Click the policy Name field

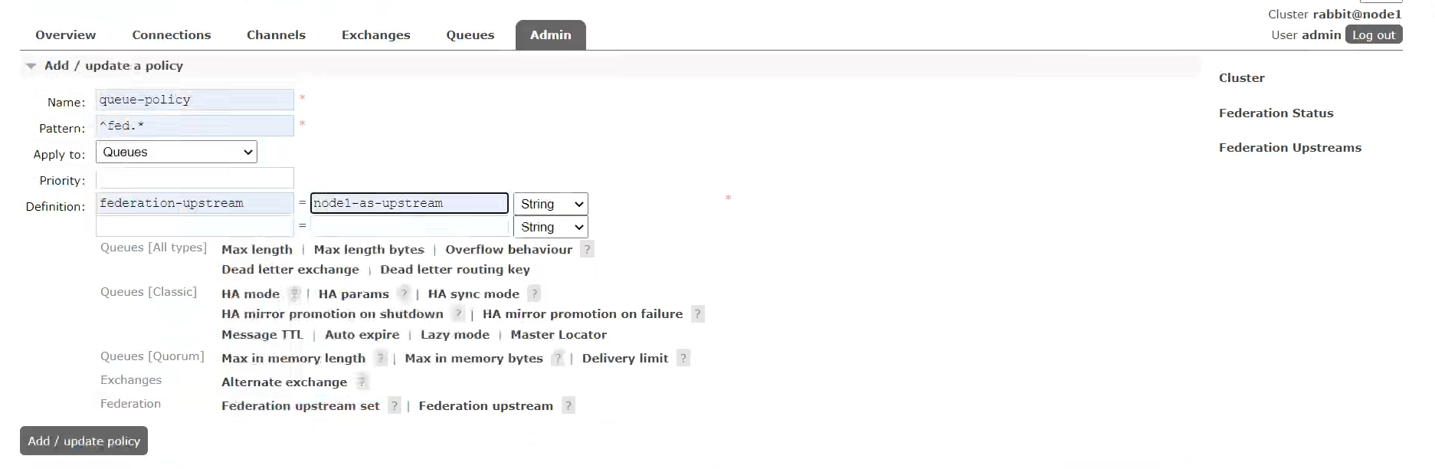click(195, 100)
